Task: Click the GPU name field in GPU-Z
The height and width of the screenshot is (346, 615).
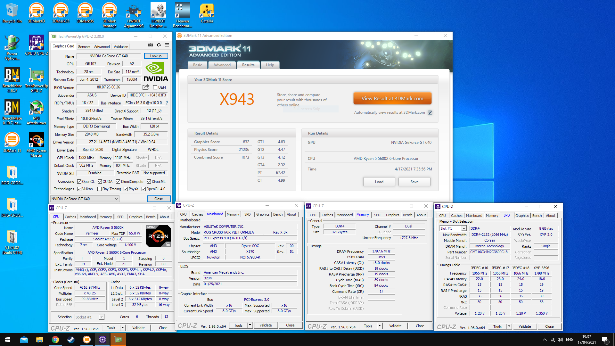Action: pyautogui.click(x=109, y=56)
